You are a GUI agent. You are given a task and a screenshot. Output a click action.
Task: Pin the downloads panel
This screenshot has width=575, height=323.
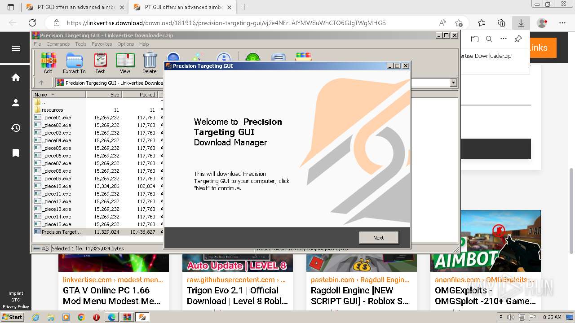click(518, 39)
